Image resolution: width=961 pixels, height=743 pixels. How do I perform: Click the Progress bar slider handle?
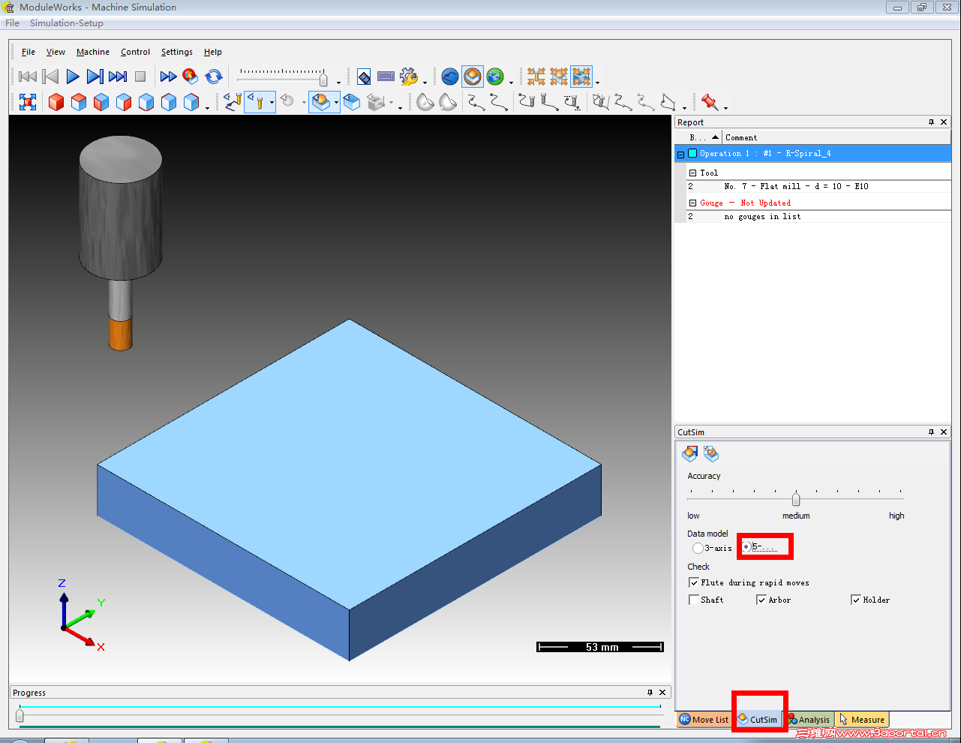(20, 715)
